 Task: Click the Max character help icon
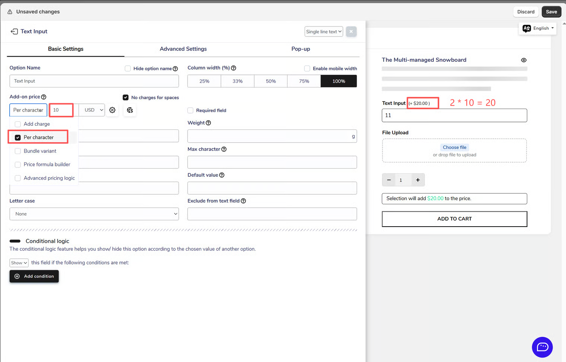click(x=224, y=149)
